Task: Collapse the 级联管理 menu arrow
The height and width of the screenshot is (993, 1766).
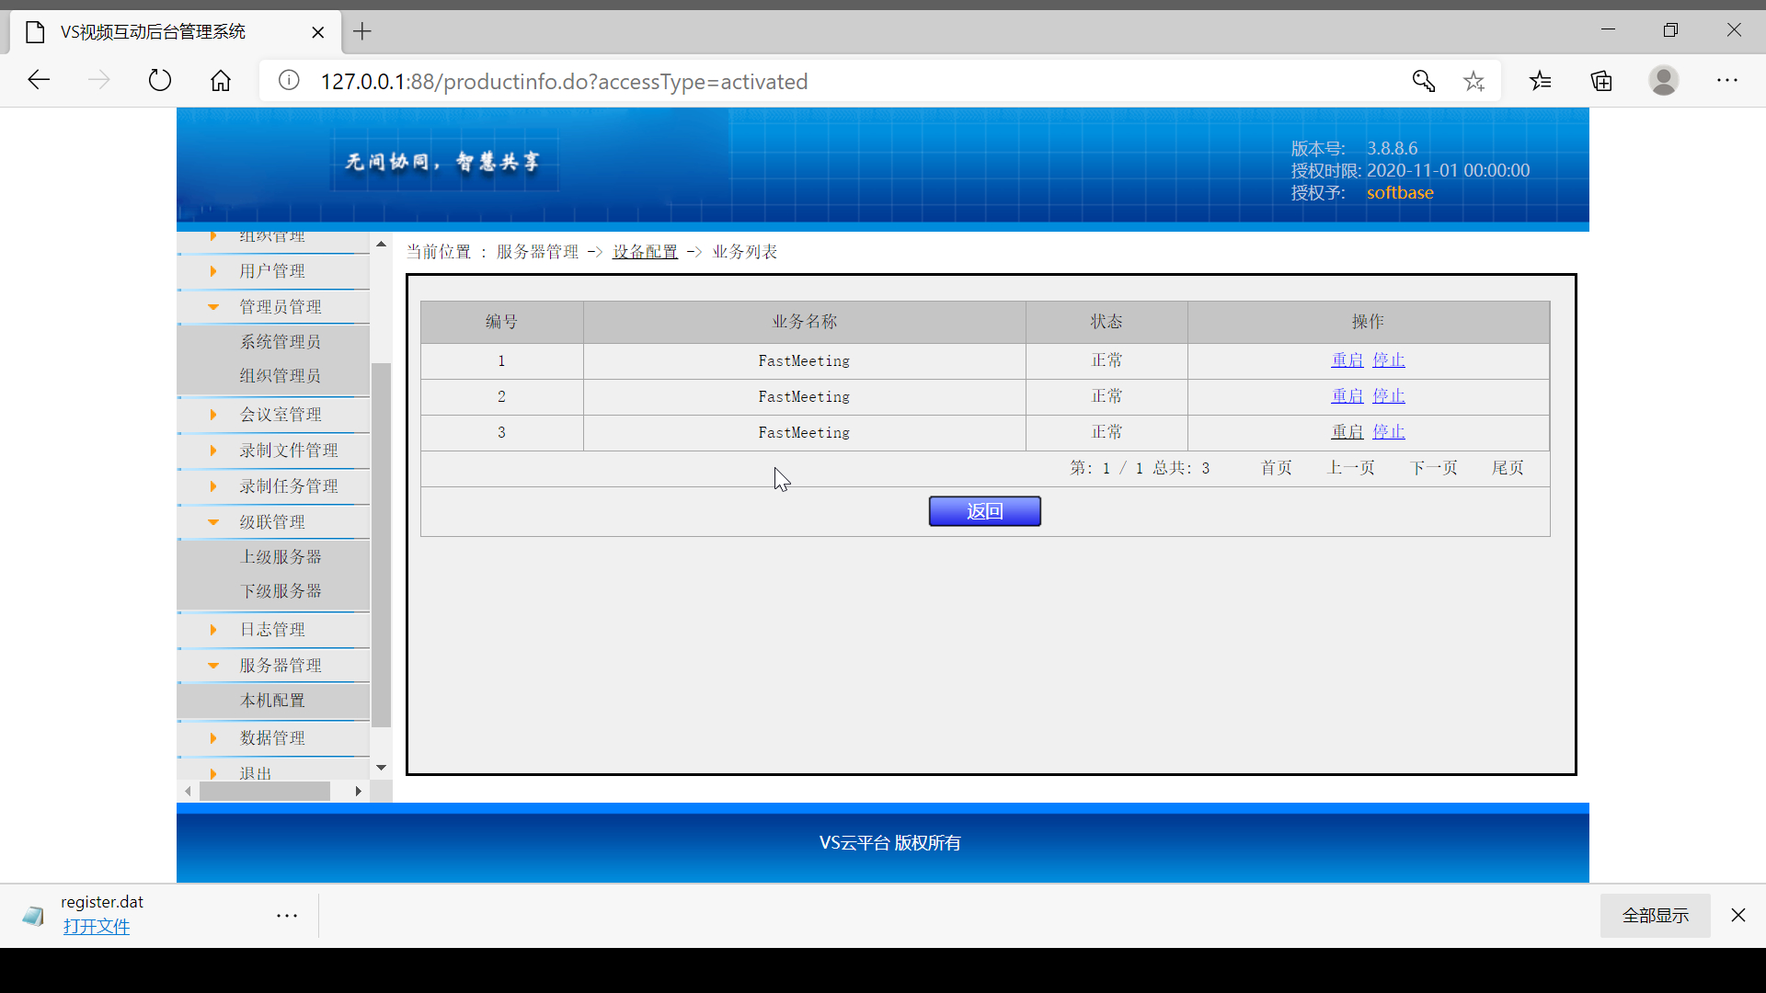Action: [x=213, y=522]
